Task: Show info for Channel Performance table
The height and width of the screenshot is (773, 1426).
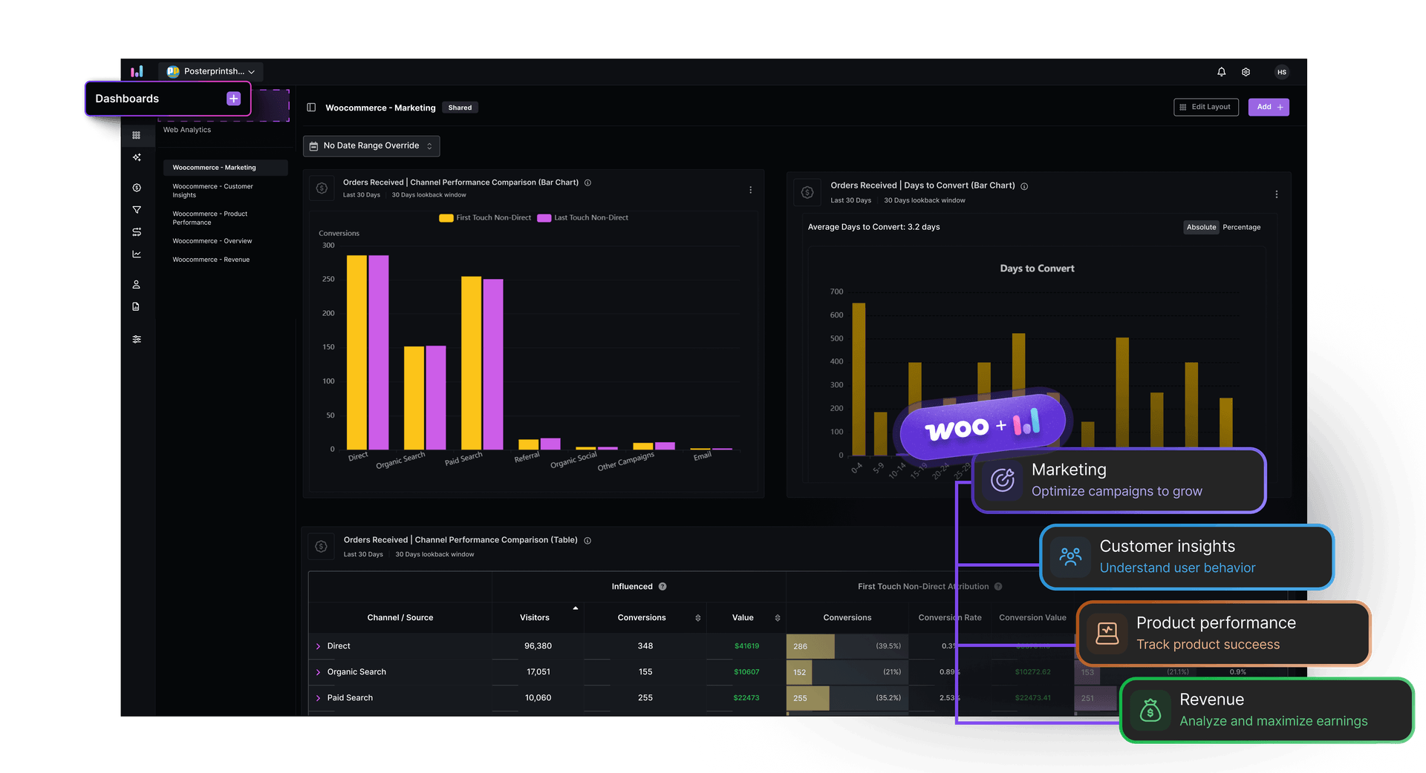Action: (x=587, y=541)
